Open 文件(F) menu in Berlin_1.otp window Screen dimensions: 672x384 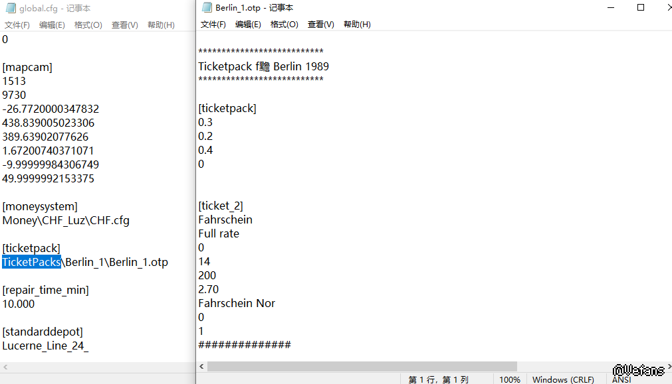pyautogui.click(x=213, y=25)
